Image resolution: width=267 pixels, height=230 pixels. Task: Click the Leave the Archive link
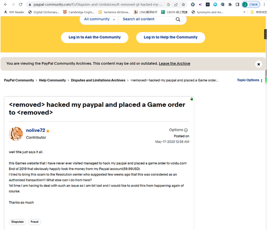174,63
